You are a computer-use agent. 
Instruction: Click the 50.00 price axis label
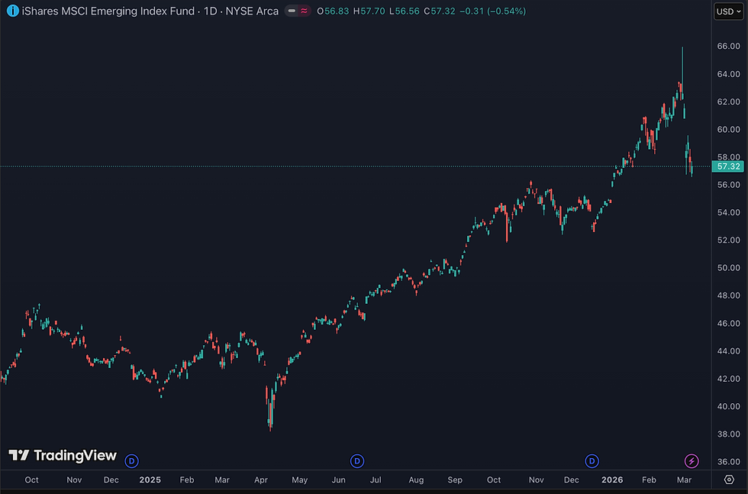[728, 268]
